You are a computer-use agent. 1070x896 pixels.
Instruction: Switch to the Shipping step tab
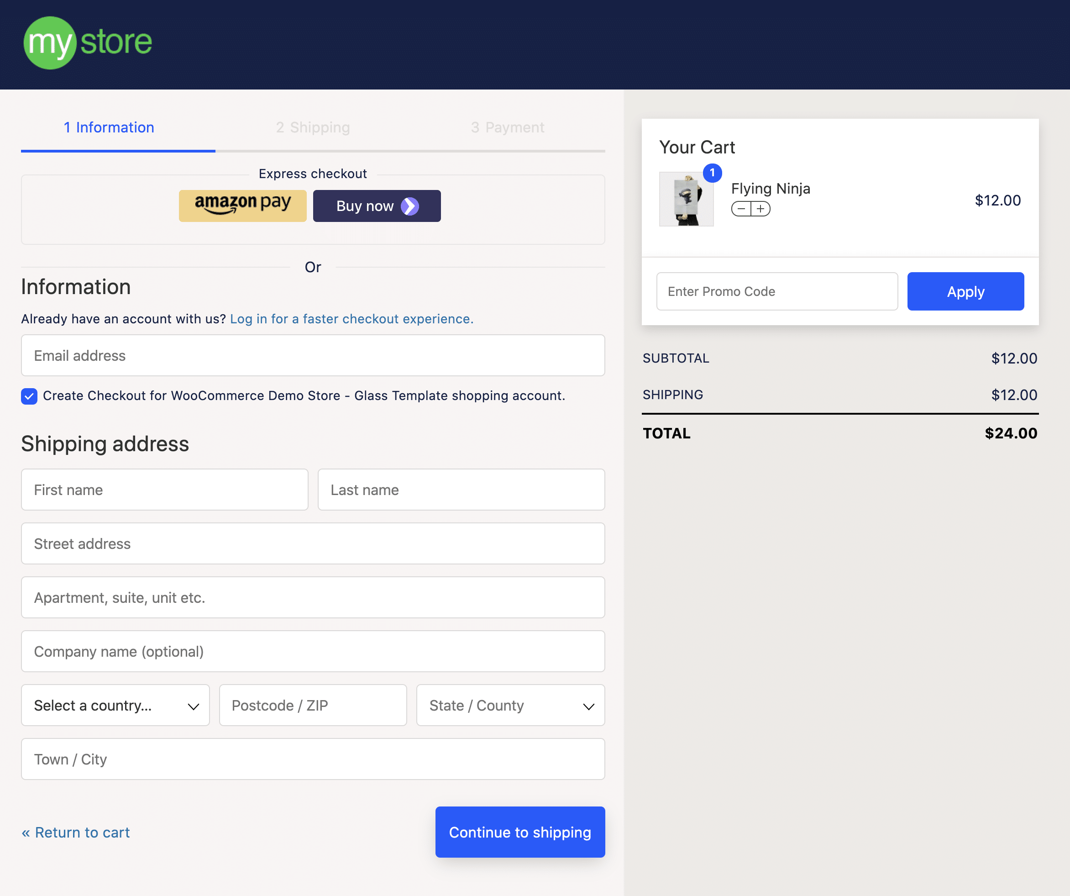[313, 127]
